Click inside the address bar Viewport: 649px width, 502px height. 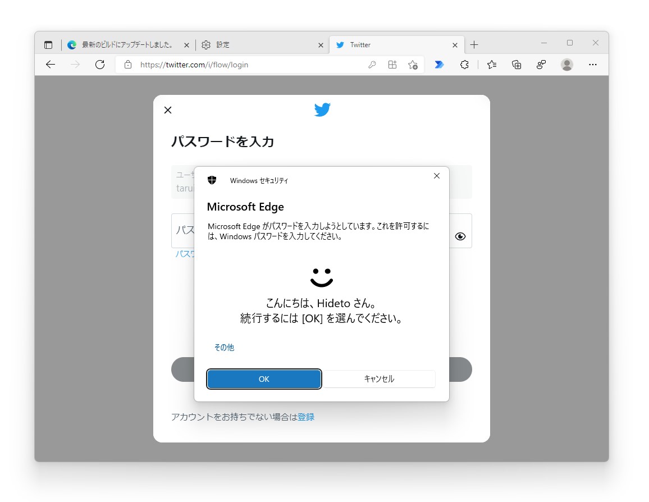(236, 65)
